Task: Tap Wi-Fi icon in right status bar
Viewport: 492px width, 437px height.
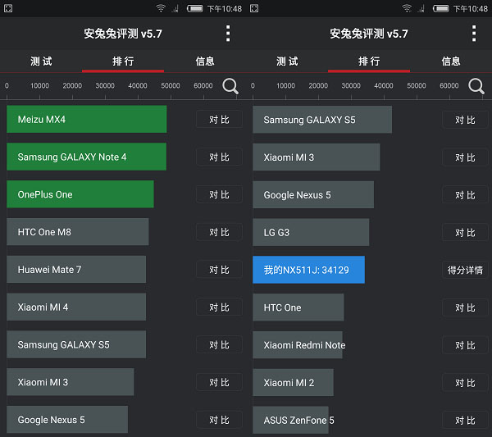Action: 407,8
